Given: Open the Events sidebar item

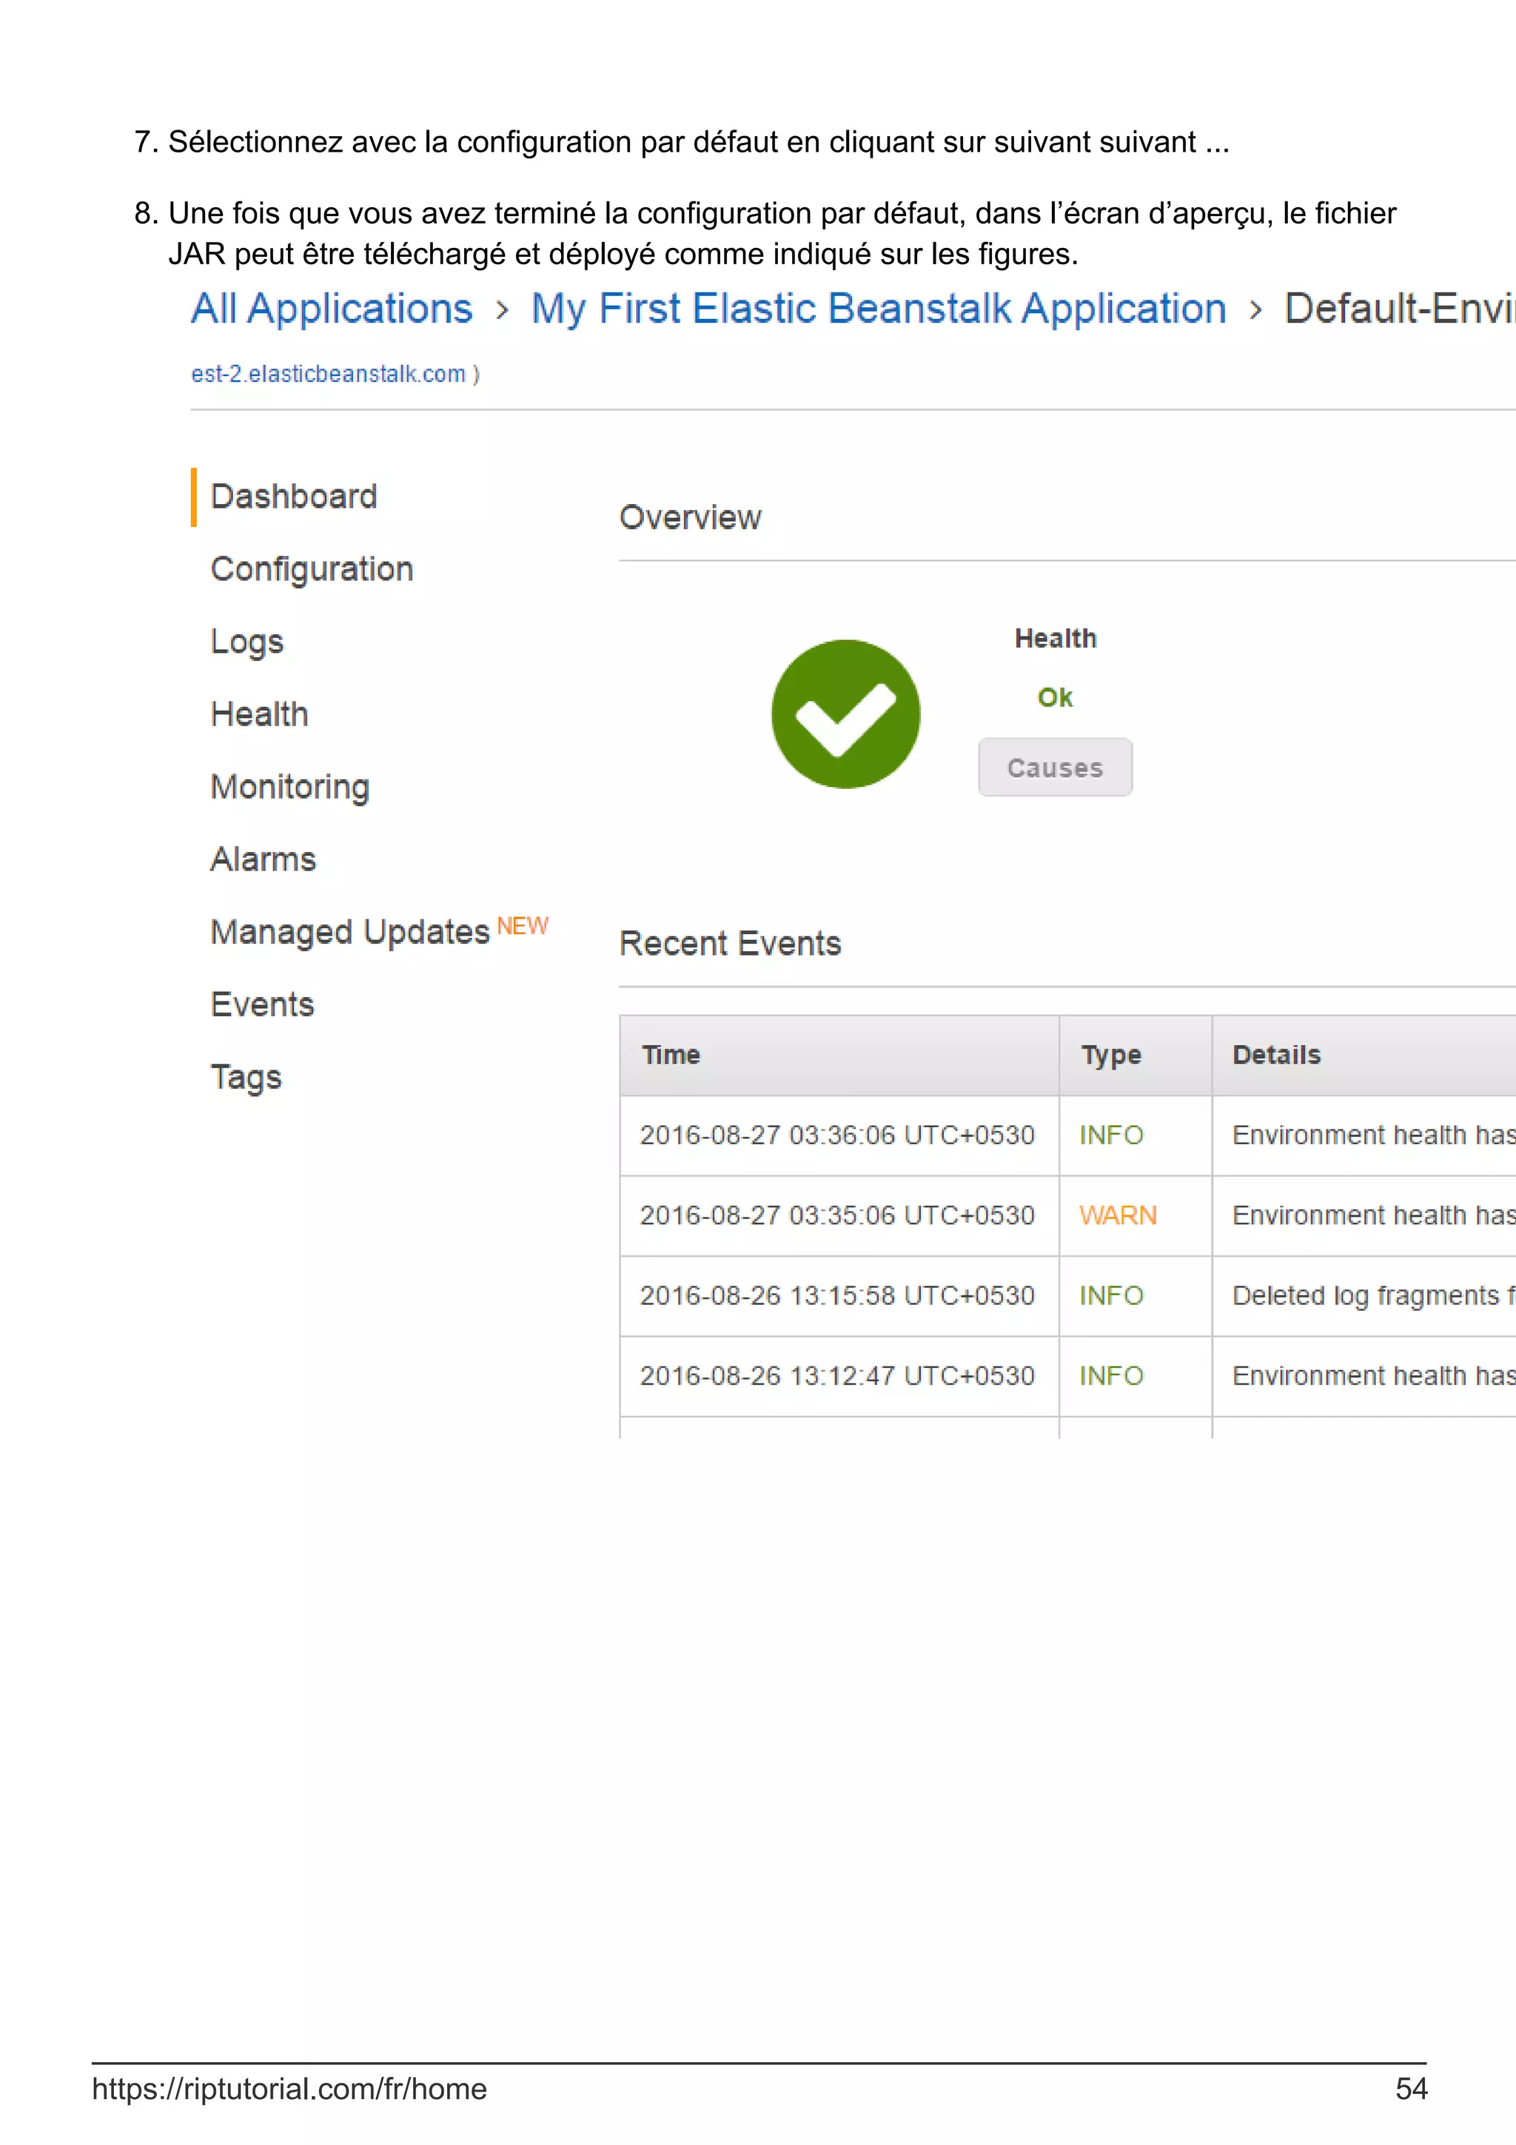Looking at the screenshot, I should (263, 1004).
